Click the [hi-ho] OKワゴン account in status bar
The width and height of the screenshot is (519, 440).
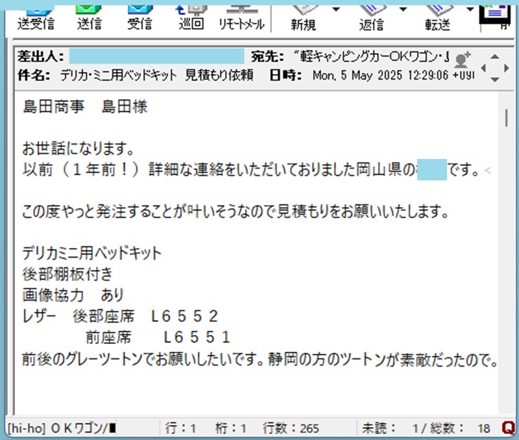61,428
